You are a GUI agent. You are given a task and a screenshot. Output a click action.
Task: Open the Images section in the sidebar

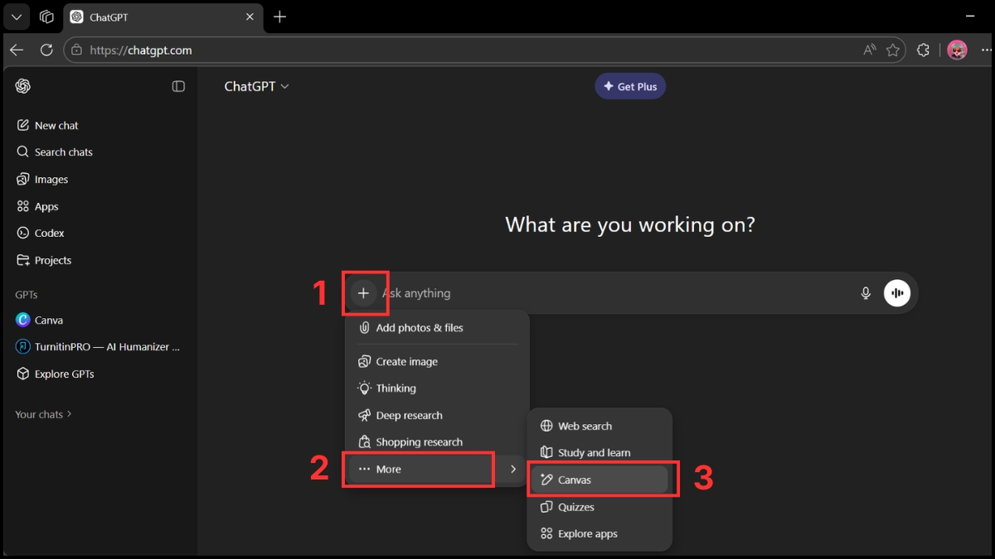coord(52,179)
